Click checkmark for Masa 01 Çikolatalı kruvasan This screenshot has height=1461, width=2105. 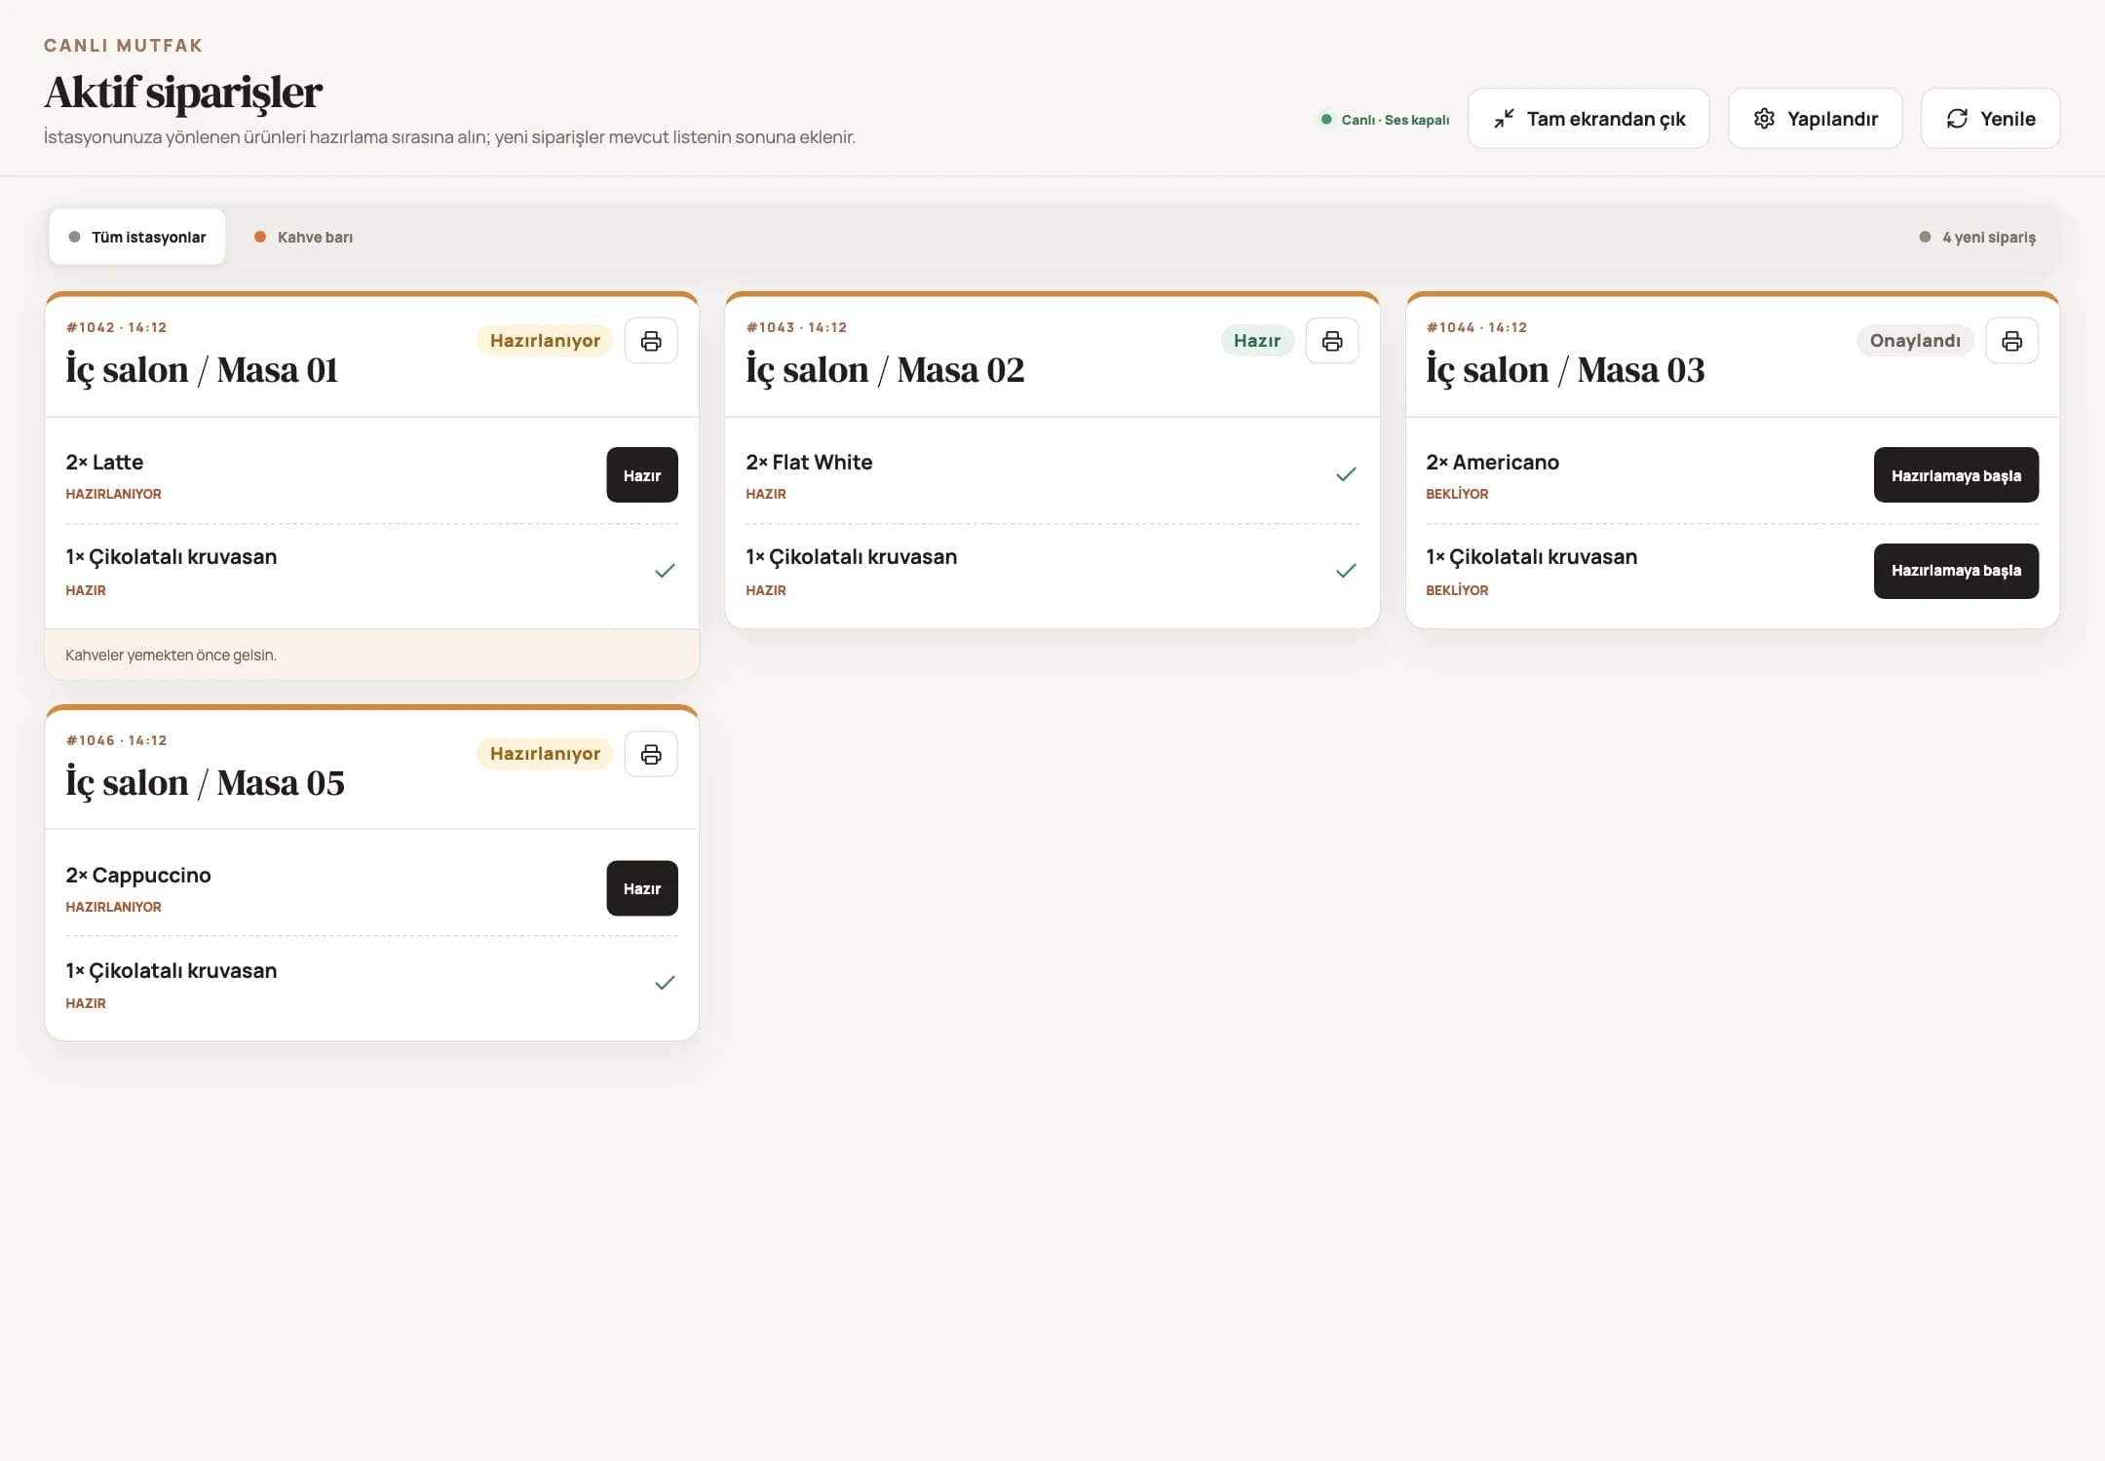coord(665,571)
